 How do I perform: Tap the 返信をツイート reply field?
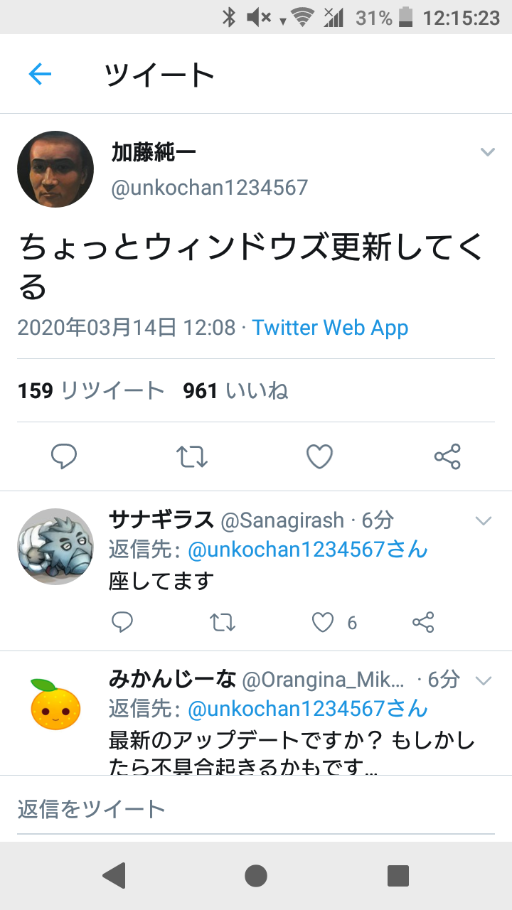coord(256,809)
